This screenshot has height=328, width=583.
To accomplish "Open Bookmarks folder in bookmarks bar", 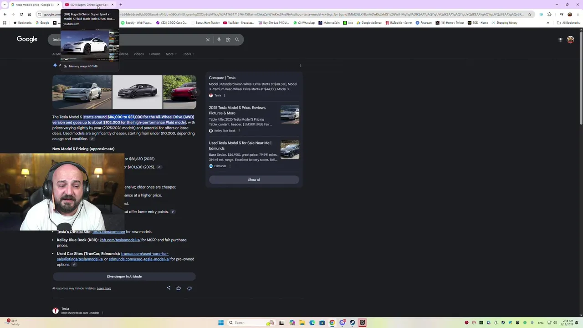I will (x=22, y=23).
